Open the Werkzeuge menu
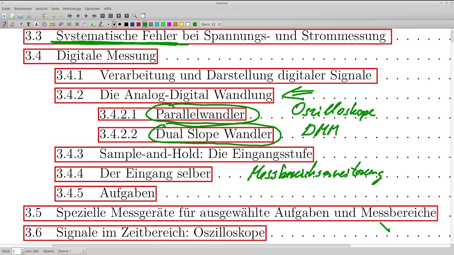 point(72,8)
